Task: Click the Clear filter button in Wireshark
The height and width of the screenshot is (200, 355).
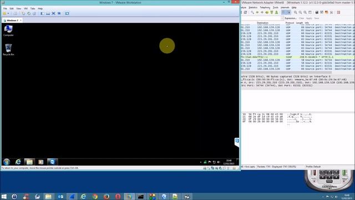Action: pos(301,18)
